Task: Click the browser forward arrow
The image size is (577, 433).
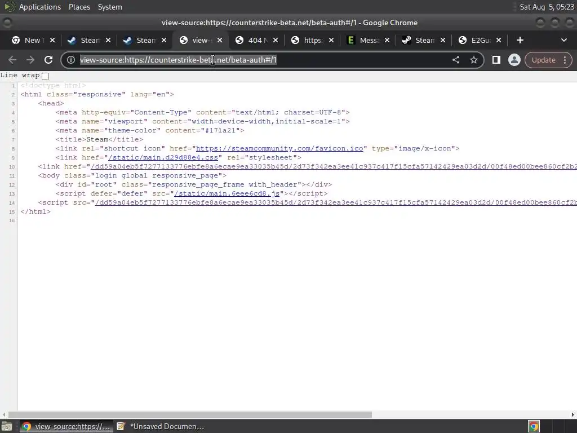Action: 30,60
